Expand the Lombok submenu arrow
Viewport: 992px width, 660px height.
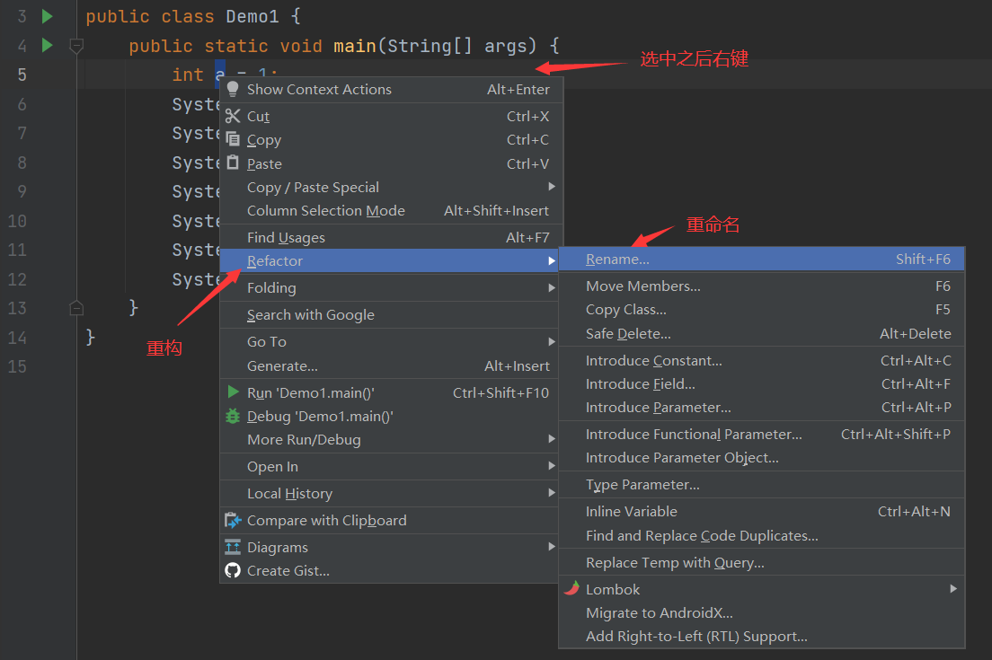[x=953, y=588]
